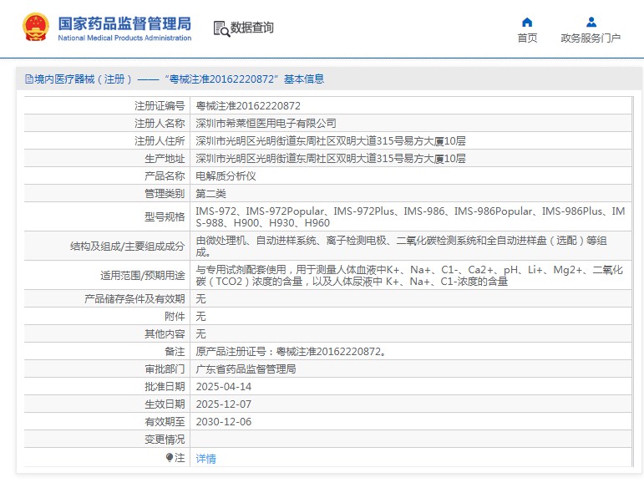644x483 pixels.
Task: Go to 首页 text link
Action: tap(527, 38)
